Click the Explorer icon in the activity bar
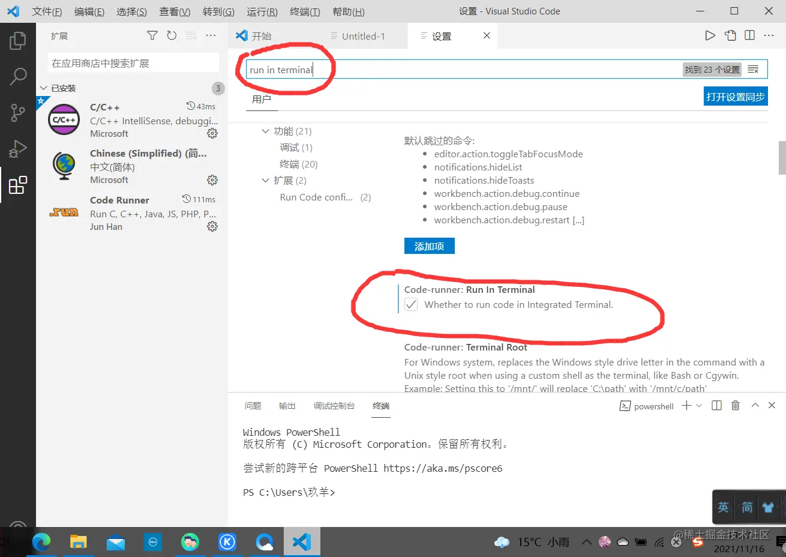Image resolution: width=786 pixels, height=557 pixels. point(18,41)
